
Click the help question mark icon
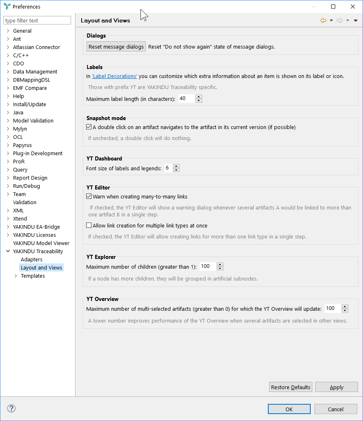point(11,408)
